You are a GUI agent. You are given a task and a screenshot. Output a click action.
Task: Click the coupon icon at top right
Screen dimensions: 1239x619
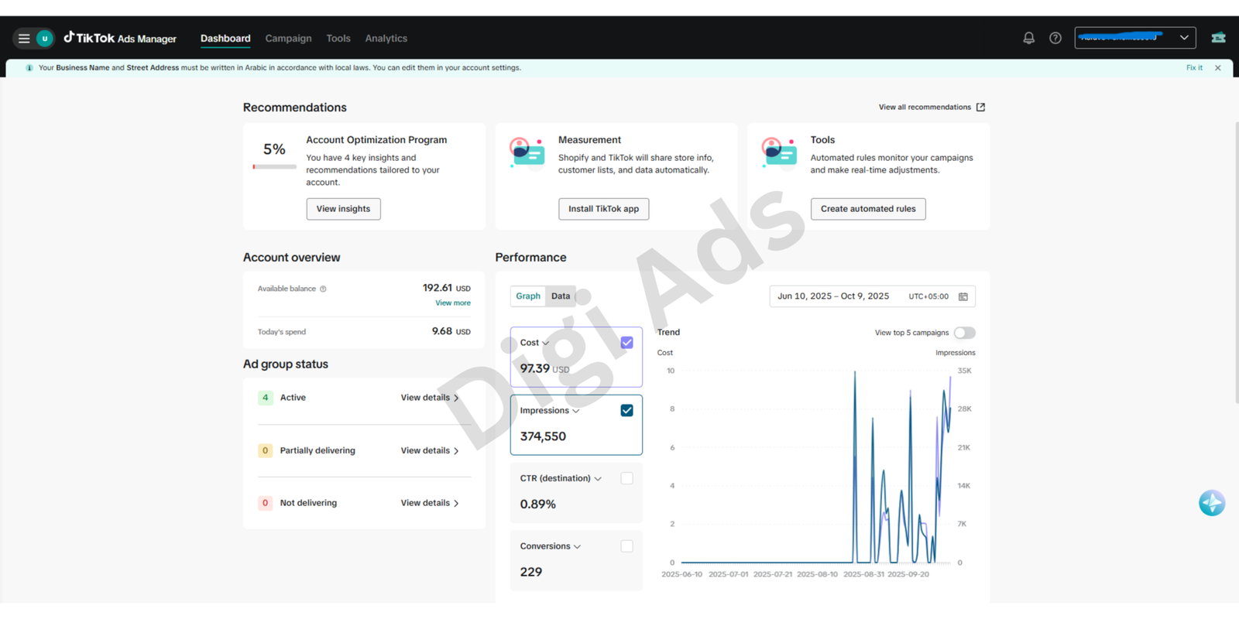[1218, 38]
